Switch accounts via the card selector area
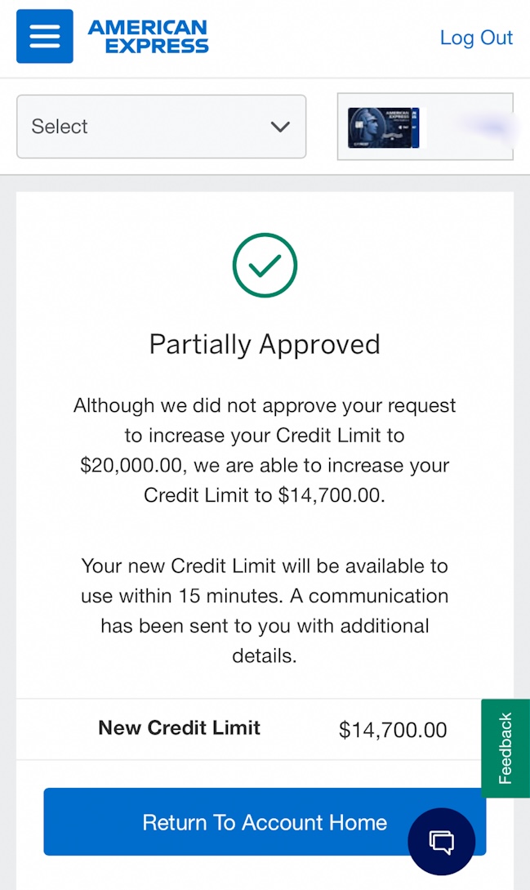This screenshot has width=530, height=890. pos(425,127)
